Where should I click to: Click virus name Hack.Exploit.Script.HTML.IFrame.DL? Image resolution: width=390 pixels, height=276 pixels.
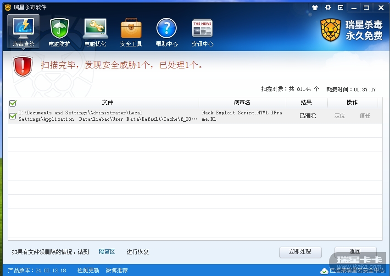(242, 116)
